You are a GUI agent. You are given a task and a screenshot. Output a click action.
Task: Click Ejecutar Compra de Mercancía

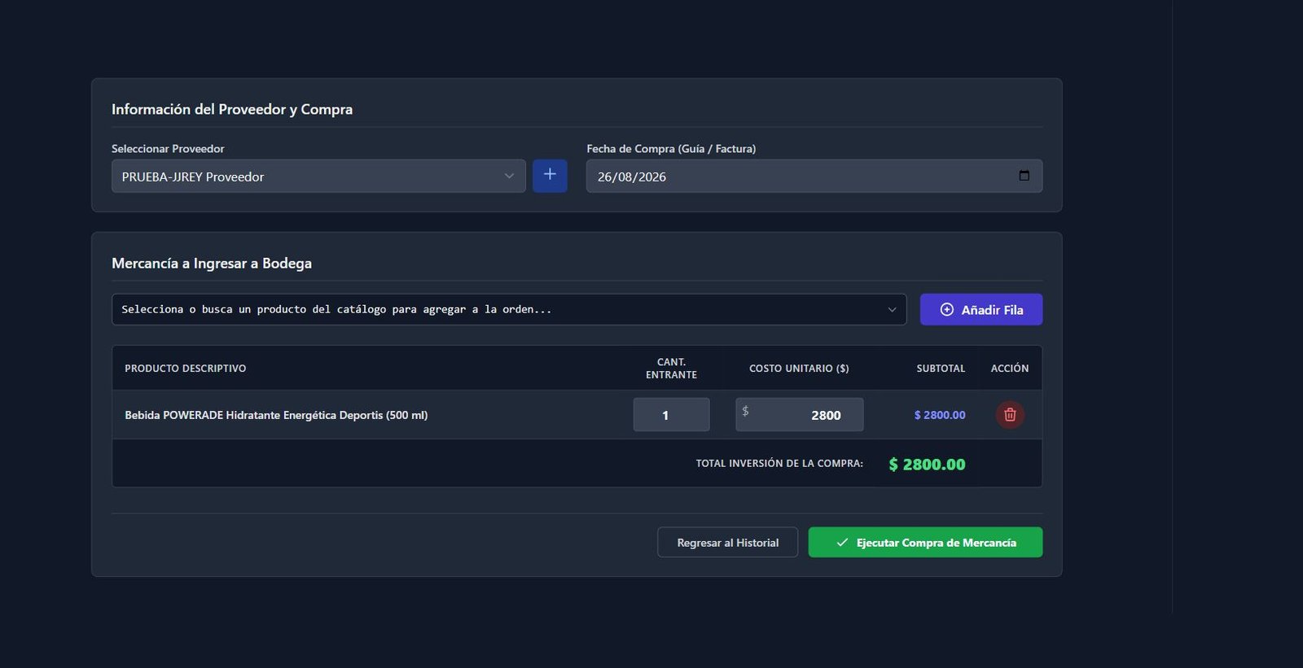(925, 543)
